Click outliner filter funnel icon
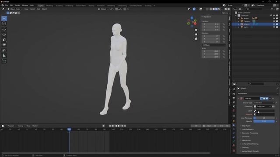Screen dimensions: 280x157 [272, 9]
